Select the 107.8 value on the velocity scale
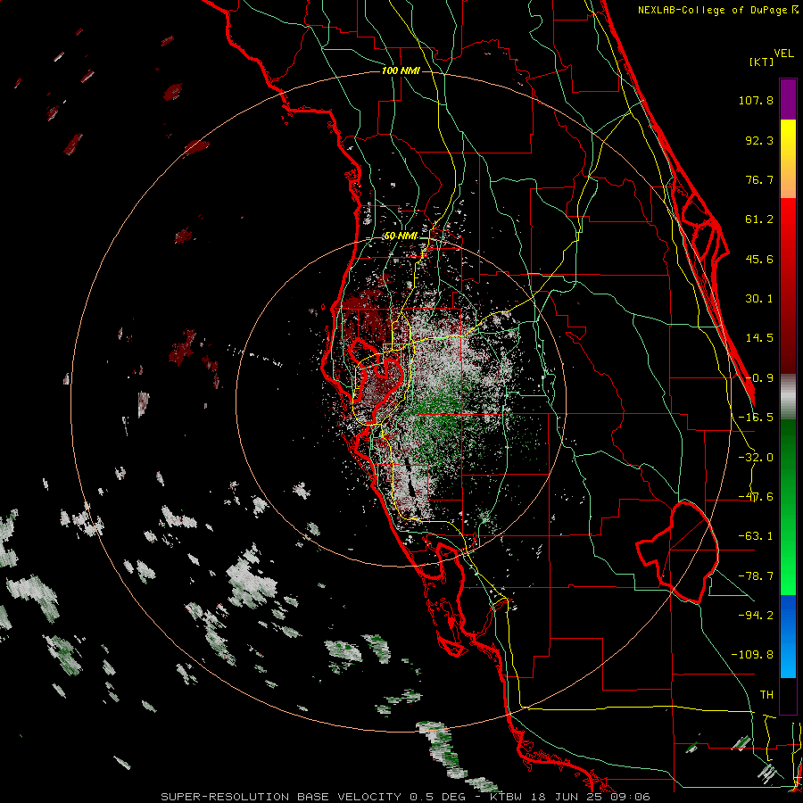The image size is (803, 803). pyautogui.click(x=756, y=100)
